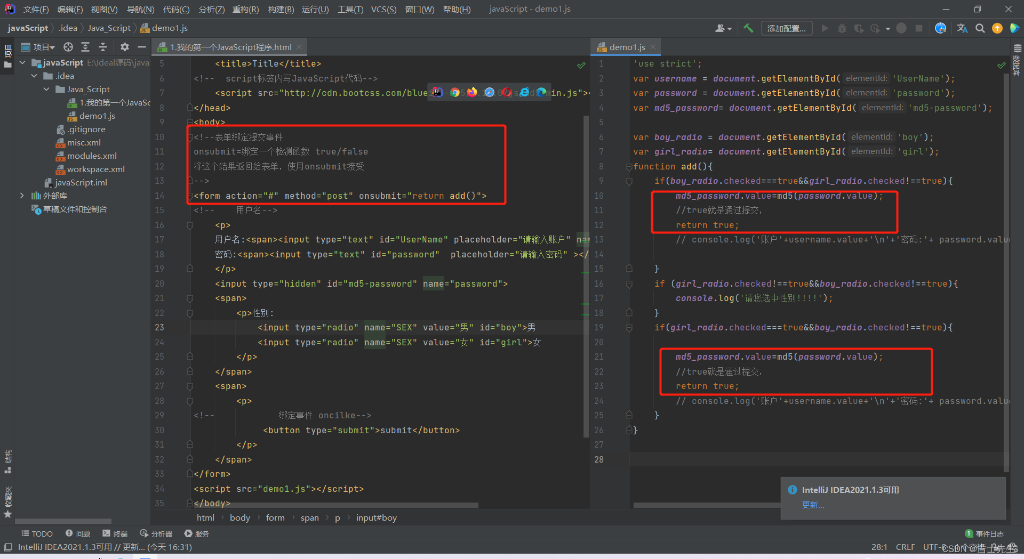This screenshot has width=1024, height=559.
Task: Toggle the 终端 terminal tool window
Action: (115, 533)
